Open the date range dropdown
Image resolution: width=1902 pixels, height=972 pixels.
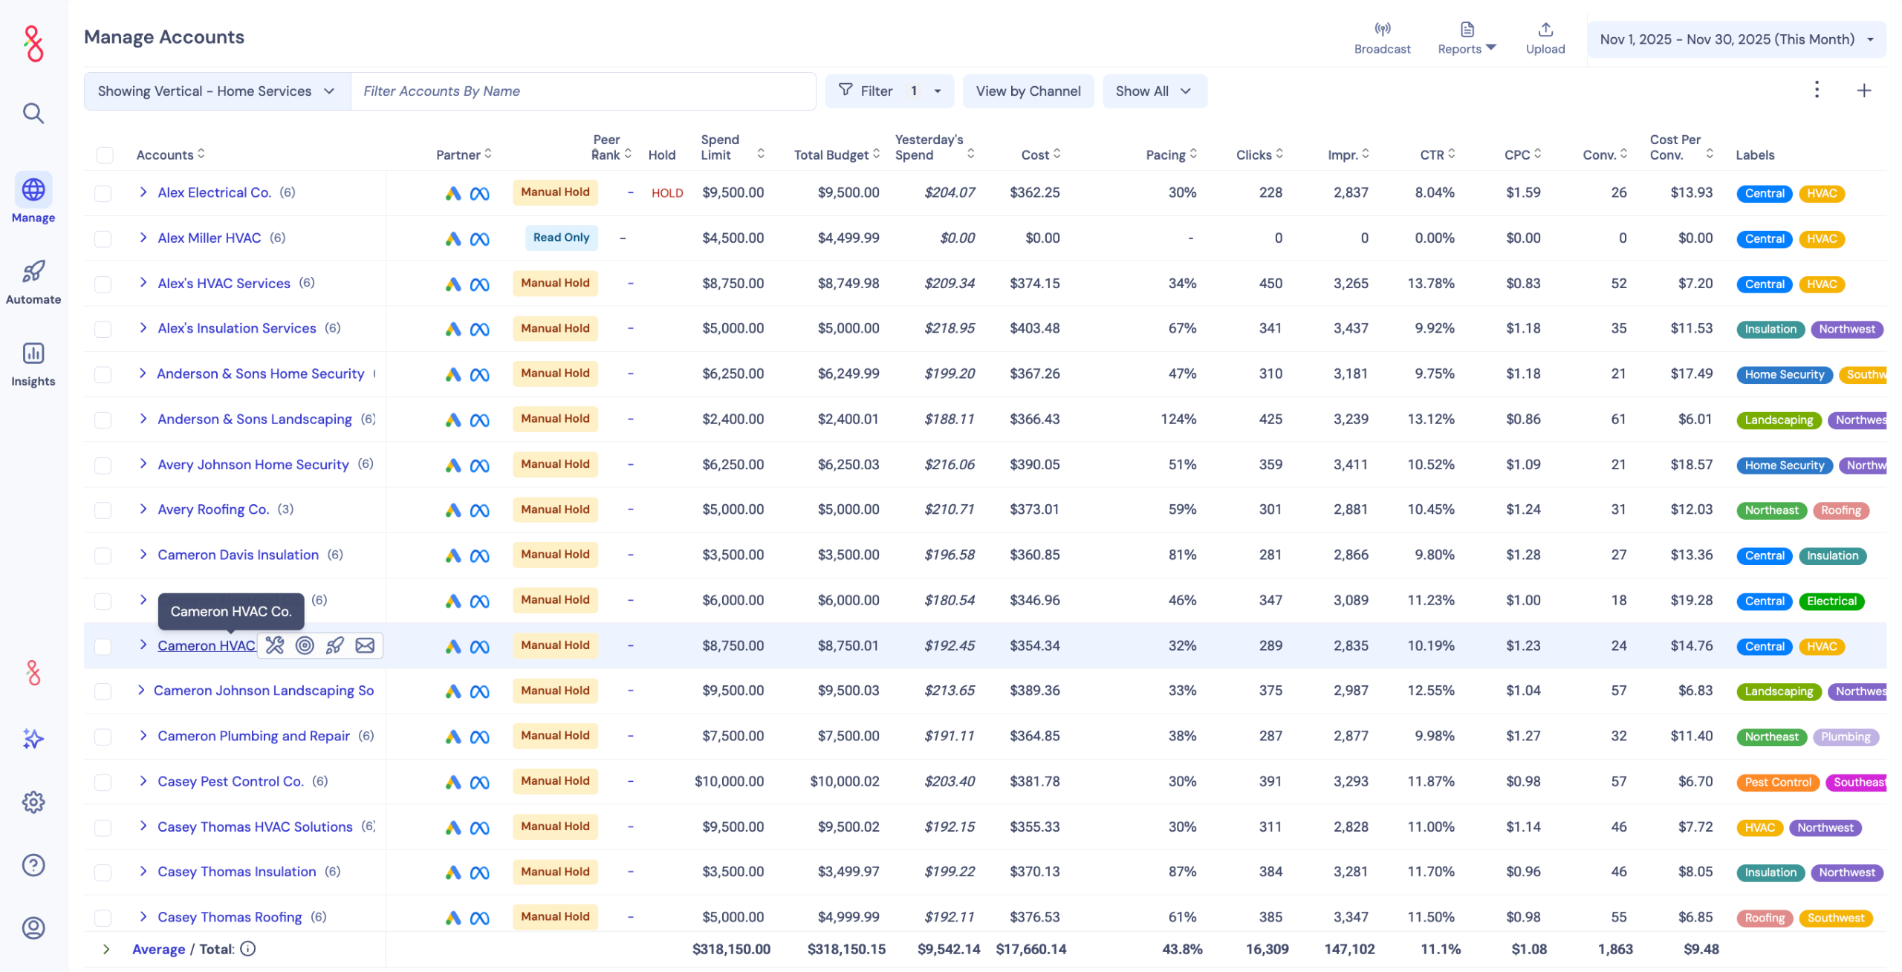1736,39
